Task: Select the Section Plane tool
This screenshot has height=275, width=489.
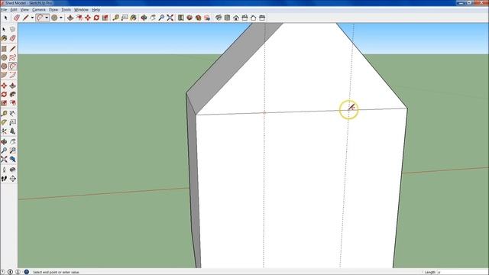Action: 12,179
